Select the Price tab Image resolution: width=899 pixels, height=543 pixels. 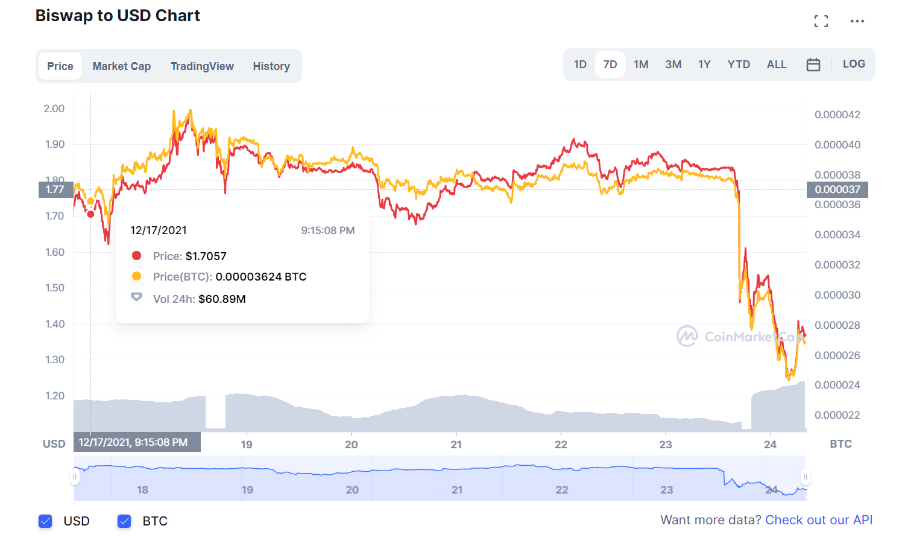point(60,66)
